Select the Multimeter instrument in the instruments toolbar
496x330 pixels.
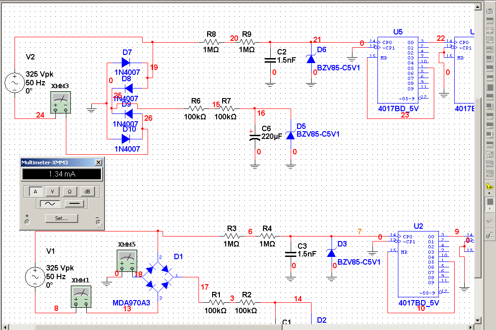pos(489,11)
